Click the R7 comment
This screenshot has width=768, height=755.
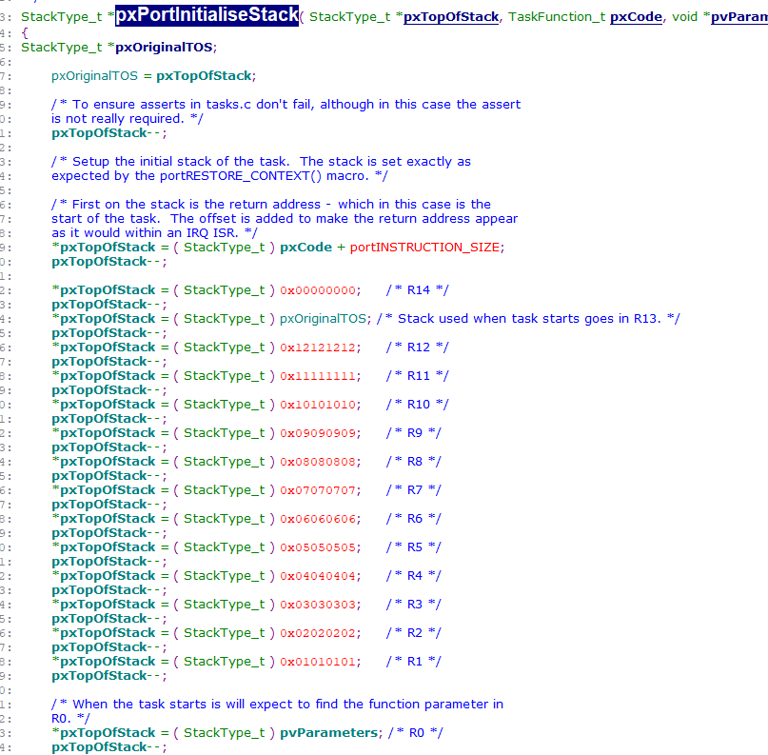413,490
